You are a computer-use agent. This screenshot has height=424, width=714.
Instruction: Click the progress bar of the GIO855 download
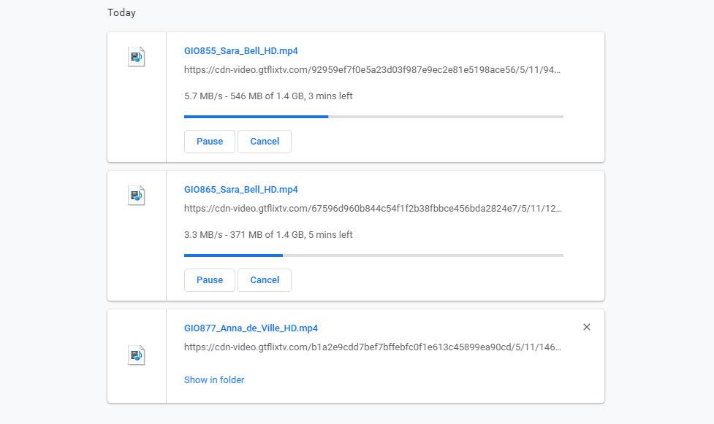(373, 117)
